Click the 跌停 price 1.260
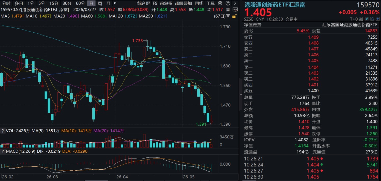 click(372, 134)
